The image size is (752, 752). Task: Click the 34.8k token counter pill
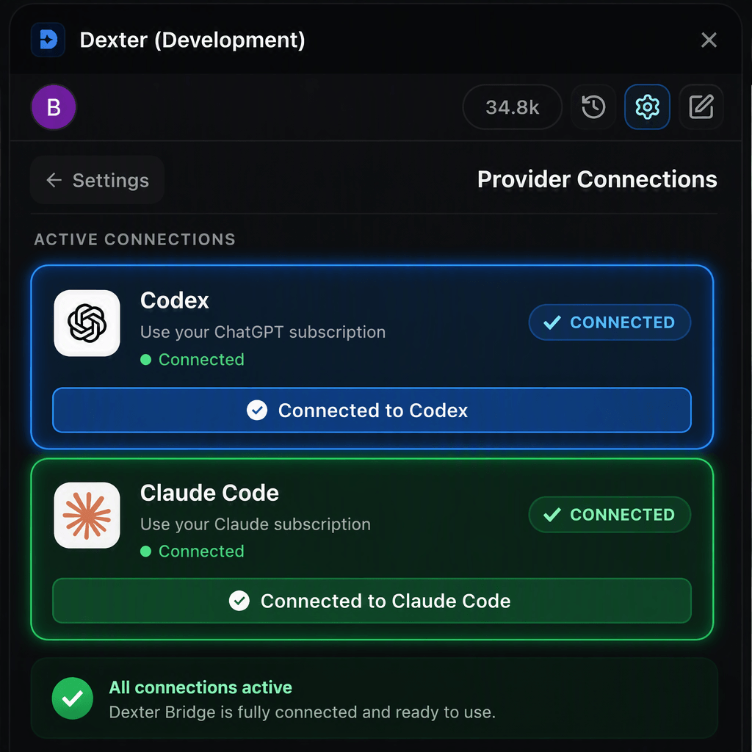512,107
